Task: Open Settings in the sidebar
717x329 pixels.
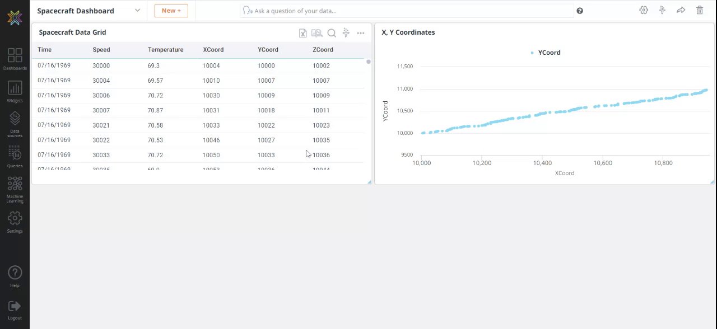Action: click(x=15, y=222)
